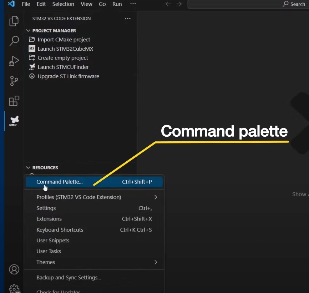Click the Manage gear icon
309x293 pixels.
coord(14,289)
